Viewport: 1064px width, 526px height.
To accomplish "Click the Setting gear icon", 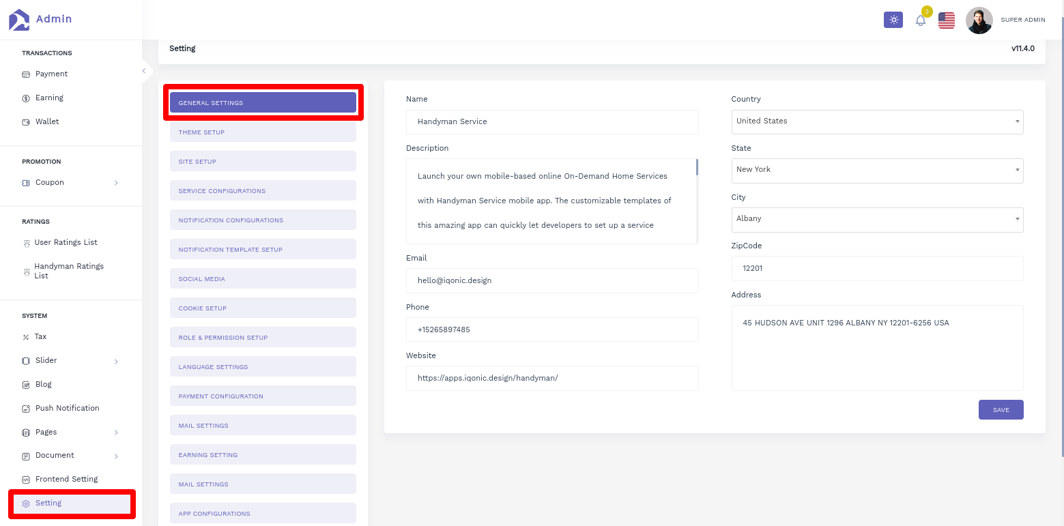I will coord(26,503).
